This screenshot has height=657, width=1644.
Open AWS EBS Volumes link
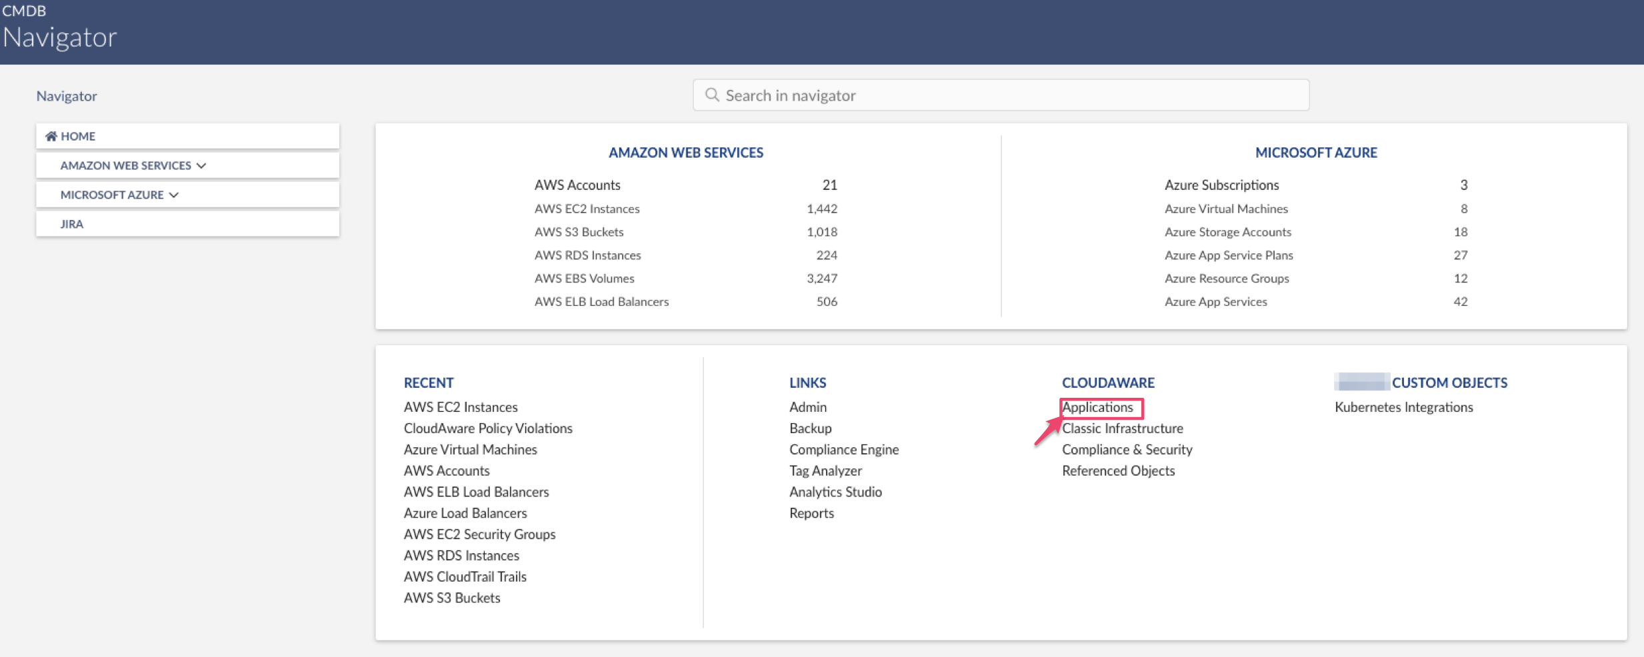point(584,279)
